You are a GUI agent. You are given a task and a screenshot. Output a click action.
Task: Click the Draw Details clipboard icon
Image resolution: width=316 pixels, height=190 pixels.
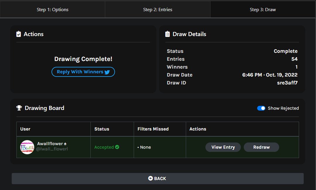[x=167, y=34]
